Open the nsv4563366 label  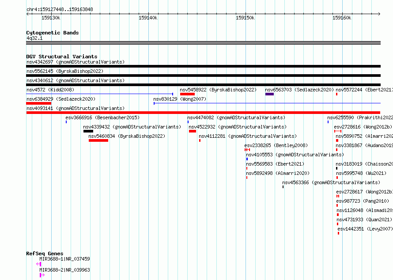point(331,182)
